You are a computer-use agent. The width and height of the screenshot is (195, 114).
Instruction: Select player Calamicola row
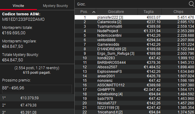tap(135, 22)
